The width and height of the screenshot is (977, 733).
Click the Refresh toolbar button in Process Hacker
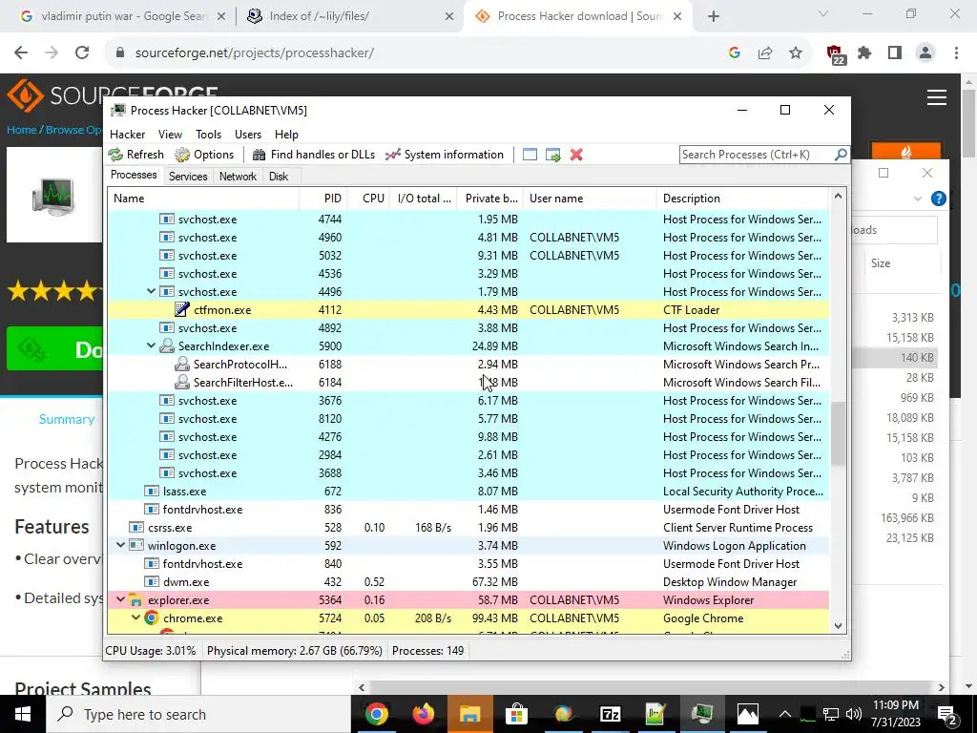[135, 155]
